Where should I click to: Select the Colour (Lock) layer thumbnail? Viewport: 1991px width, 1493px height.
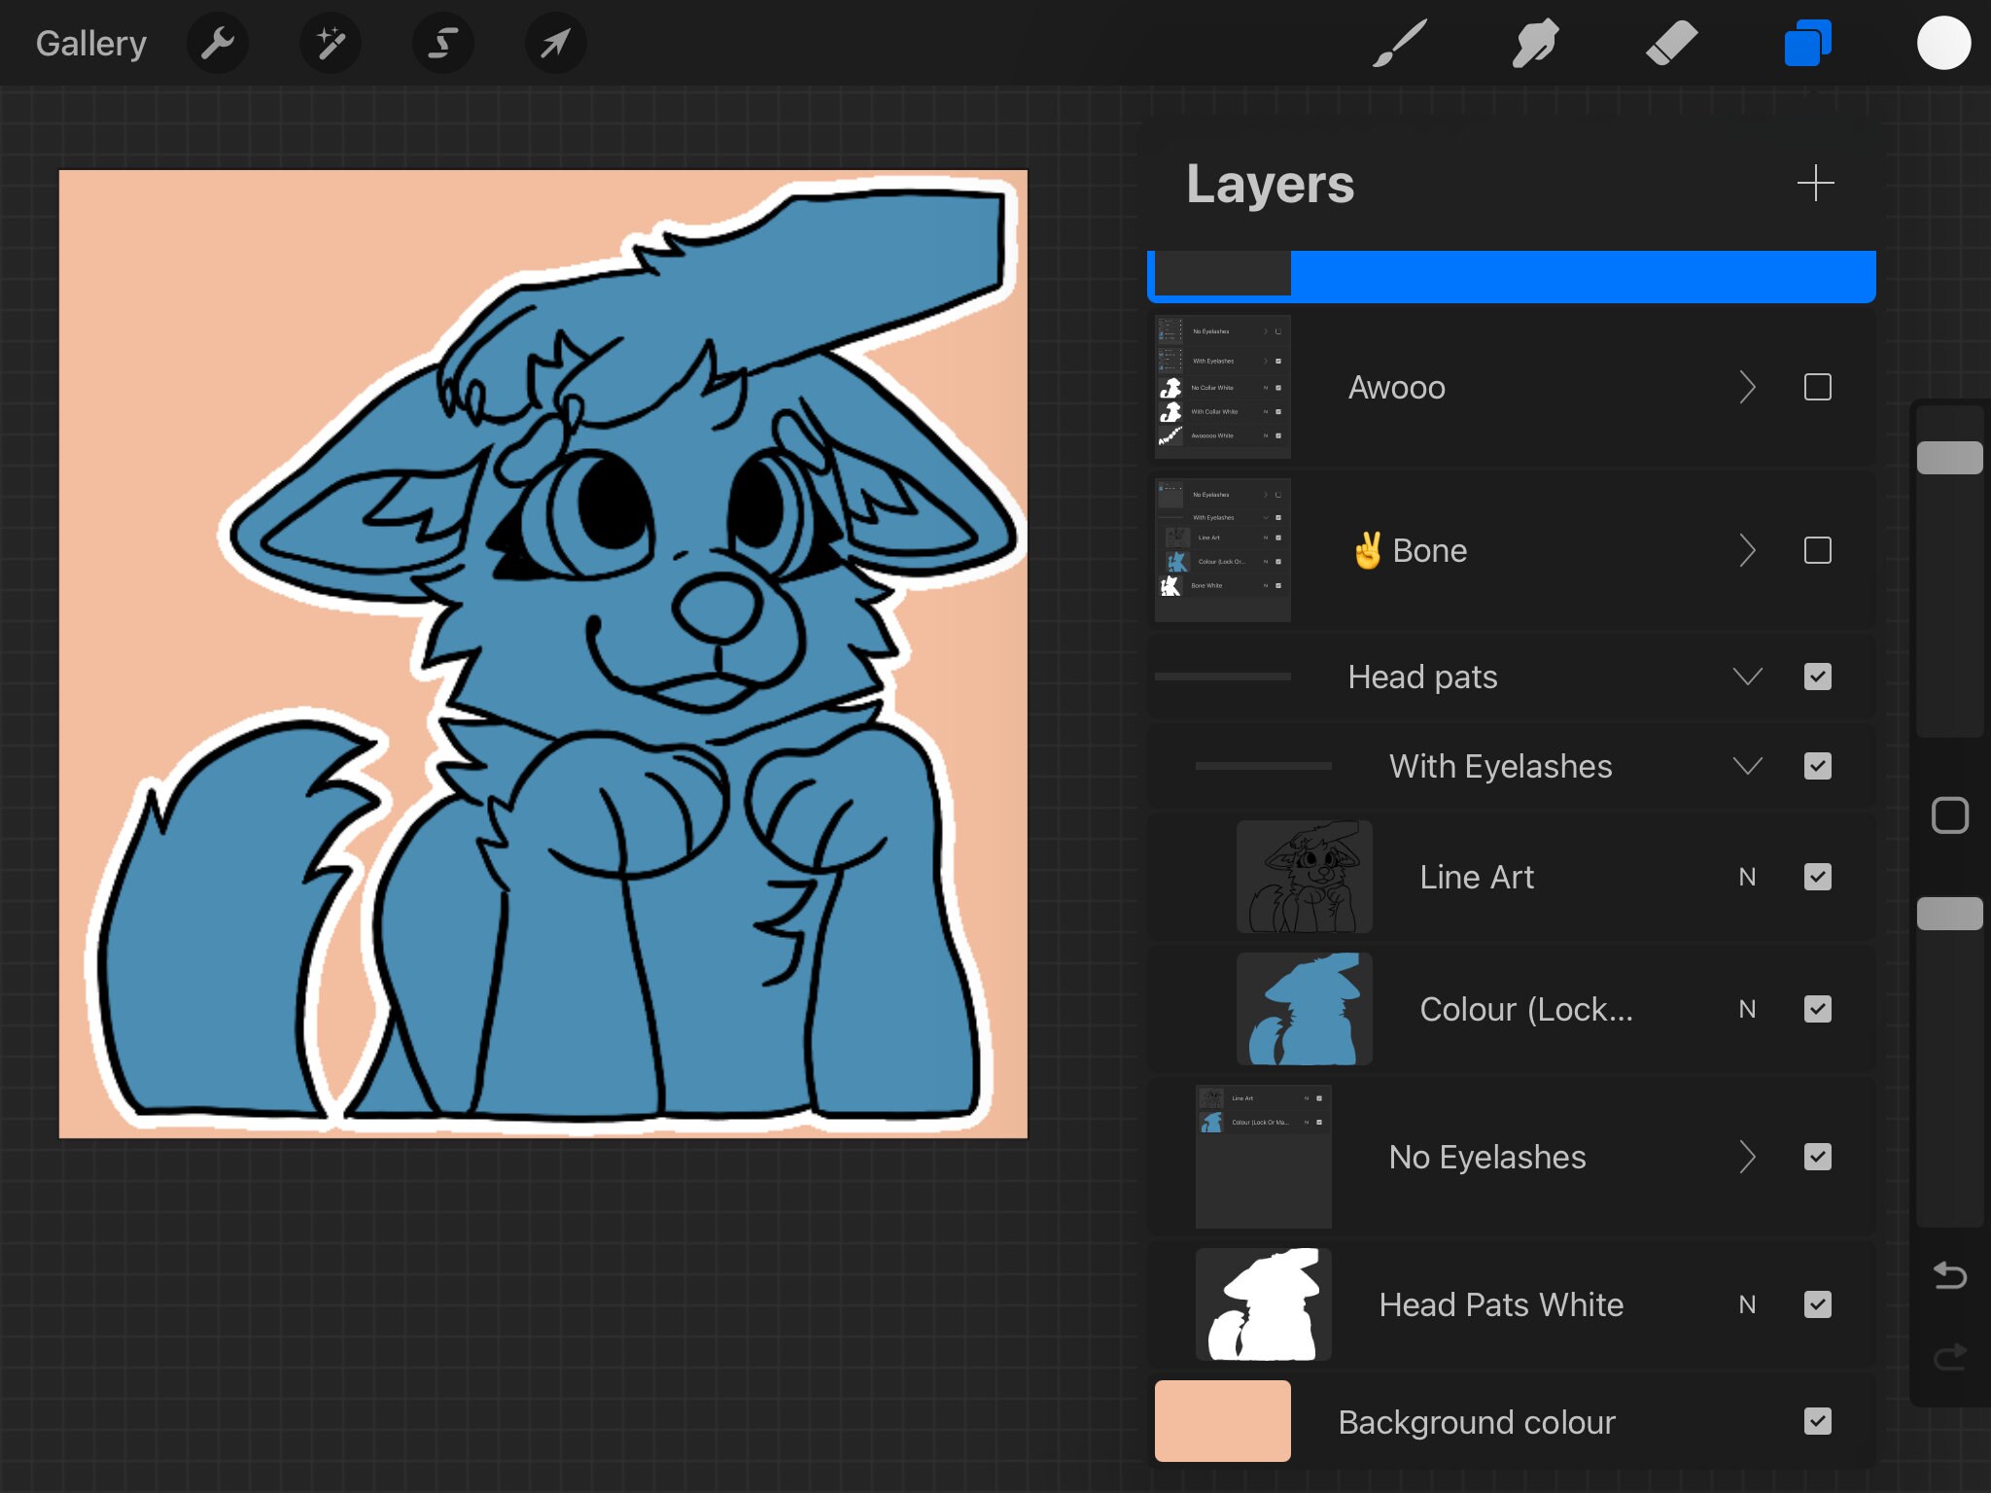[1304, 1008]
